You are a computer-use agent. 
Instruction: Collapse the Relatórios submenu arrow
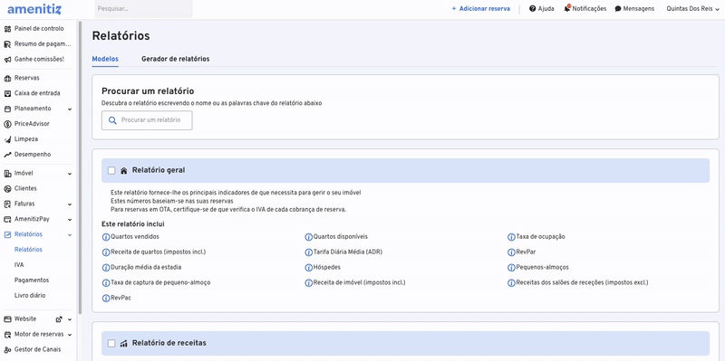click(70, 235)
